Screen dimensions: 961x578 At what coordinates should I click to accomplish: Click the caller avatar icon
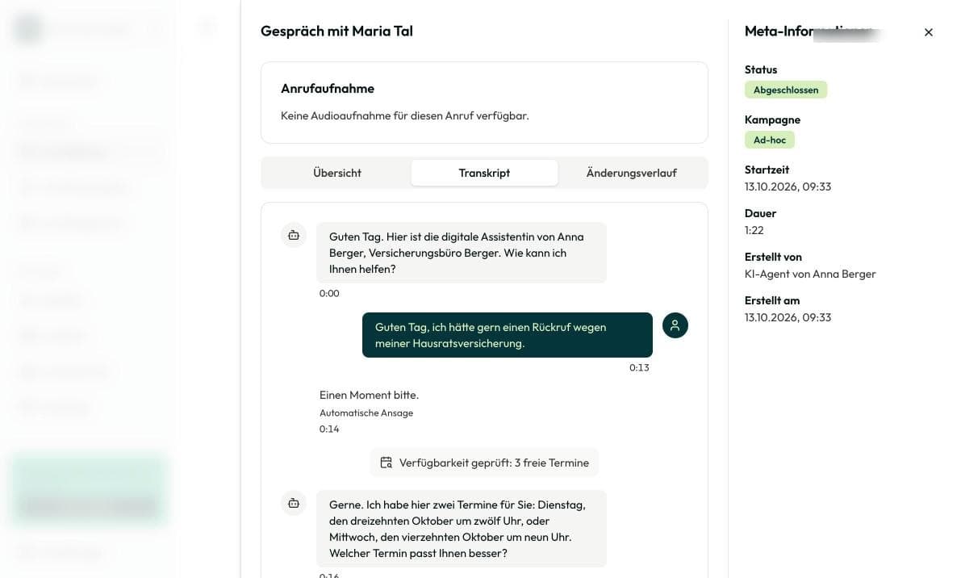click(x=675, y=325)
